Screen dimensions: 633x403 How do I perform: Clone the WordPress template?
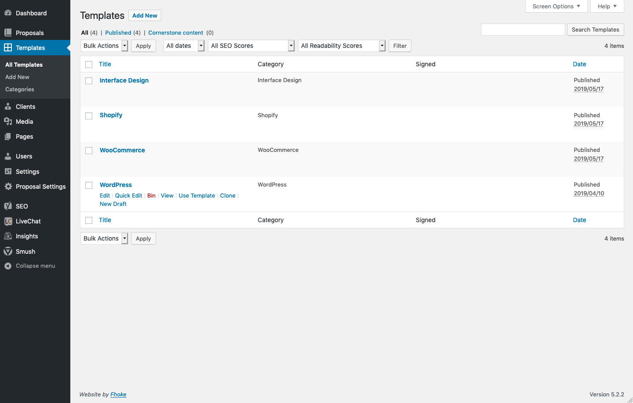[228, 195]
